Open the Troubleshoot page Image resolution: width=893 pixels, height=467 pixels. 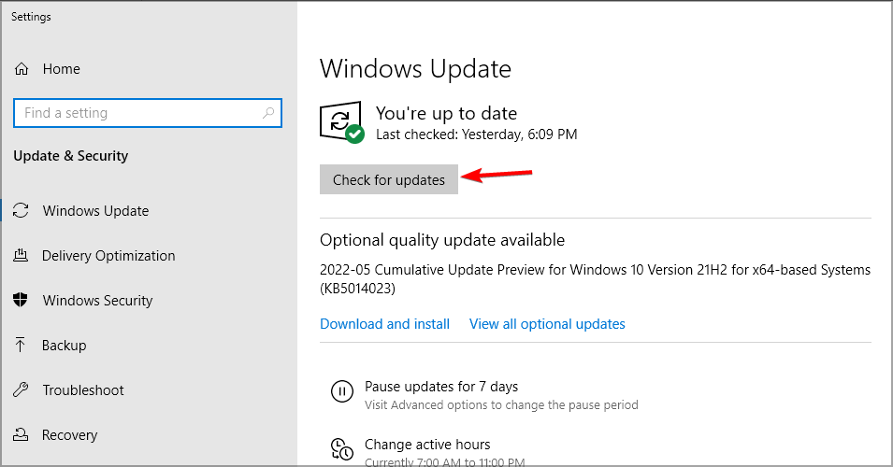[x=83, y=390]
